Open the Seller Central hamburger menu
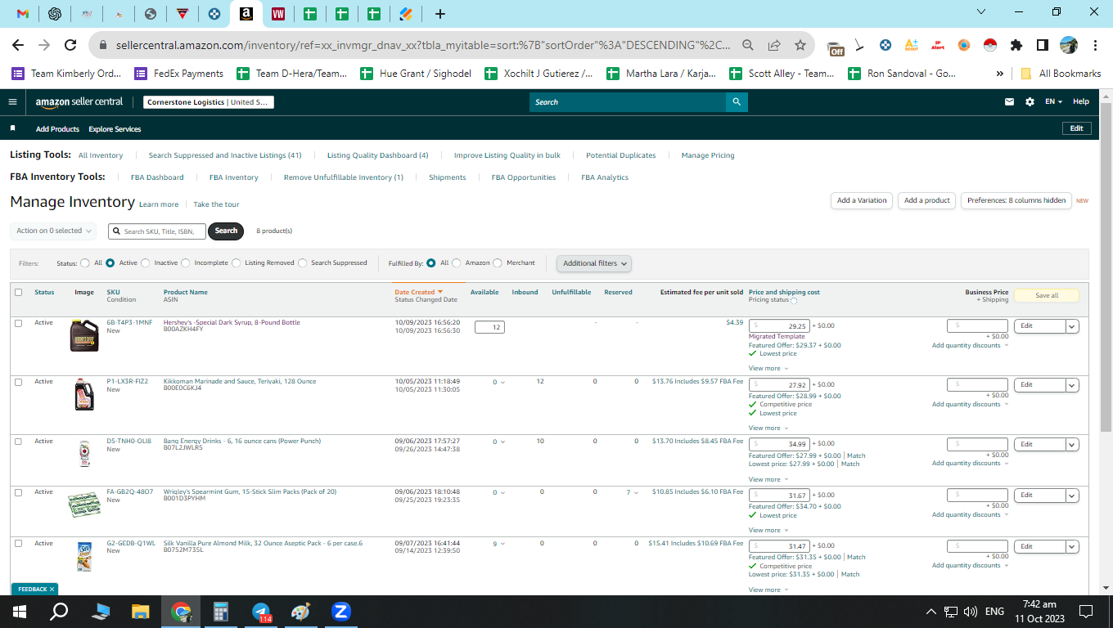Viewport: 1113px width, 628px height. (x=12, y=102)
